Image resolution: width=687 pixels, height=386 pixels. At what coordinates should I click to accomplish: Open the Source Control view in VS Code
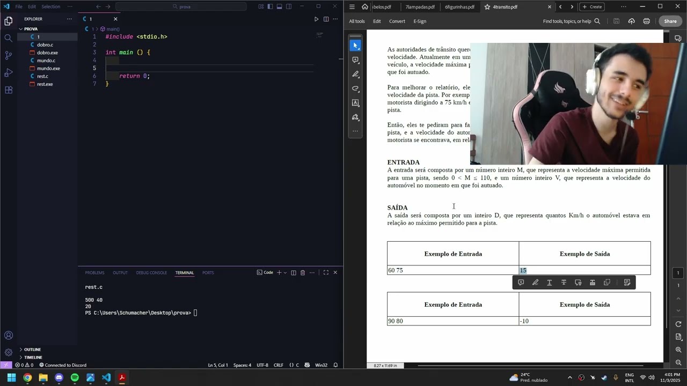pyautogui.click(x=8, y=55)
